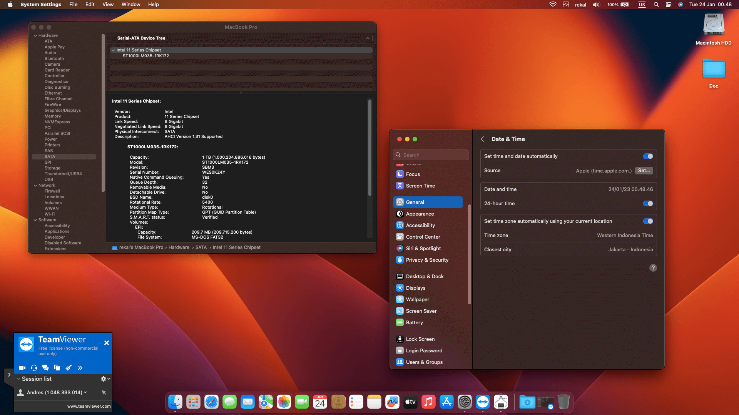Collapse the Serial-ATA Device Tree section
Screen dimensions: 739x415
pyautogui.click(x=368, y=38)
